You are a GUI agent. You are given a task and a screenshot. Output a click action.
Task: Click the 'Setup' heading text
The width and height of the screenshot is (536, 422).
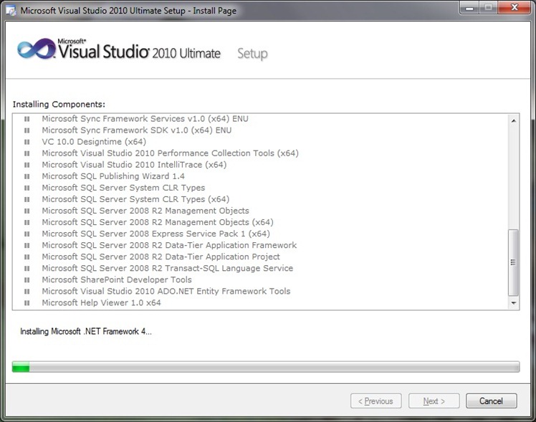click(x=252, y=54)
